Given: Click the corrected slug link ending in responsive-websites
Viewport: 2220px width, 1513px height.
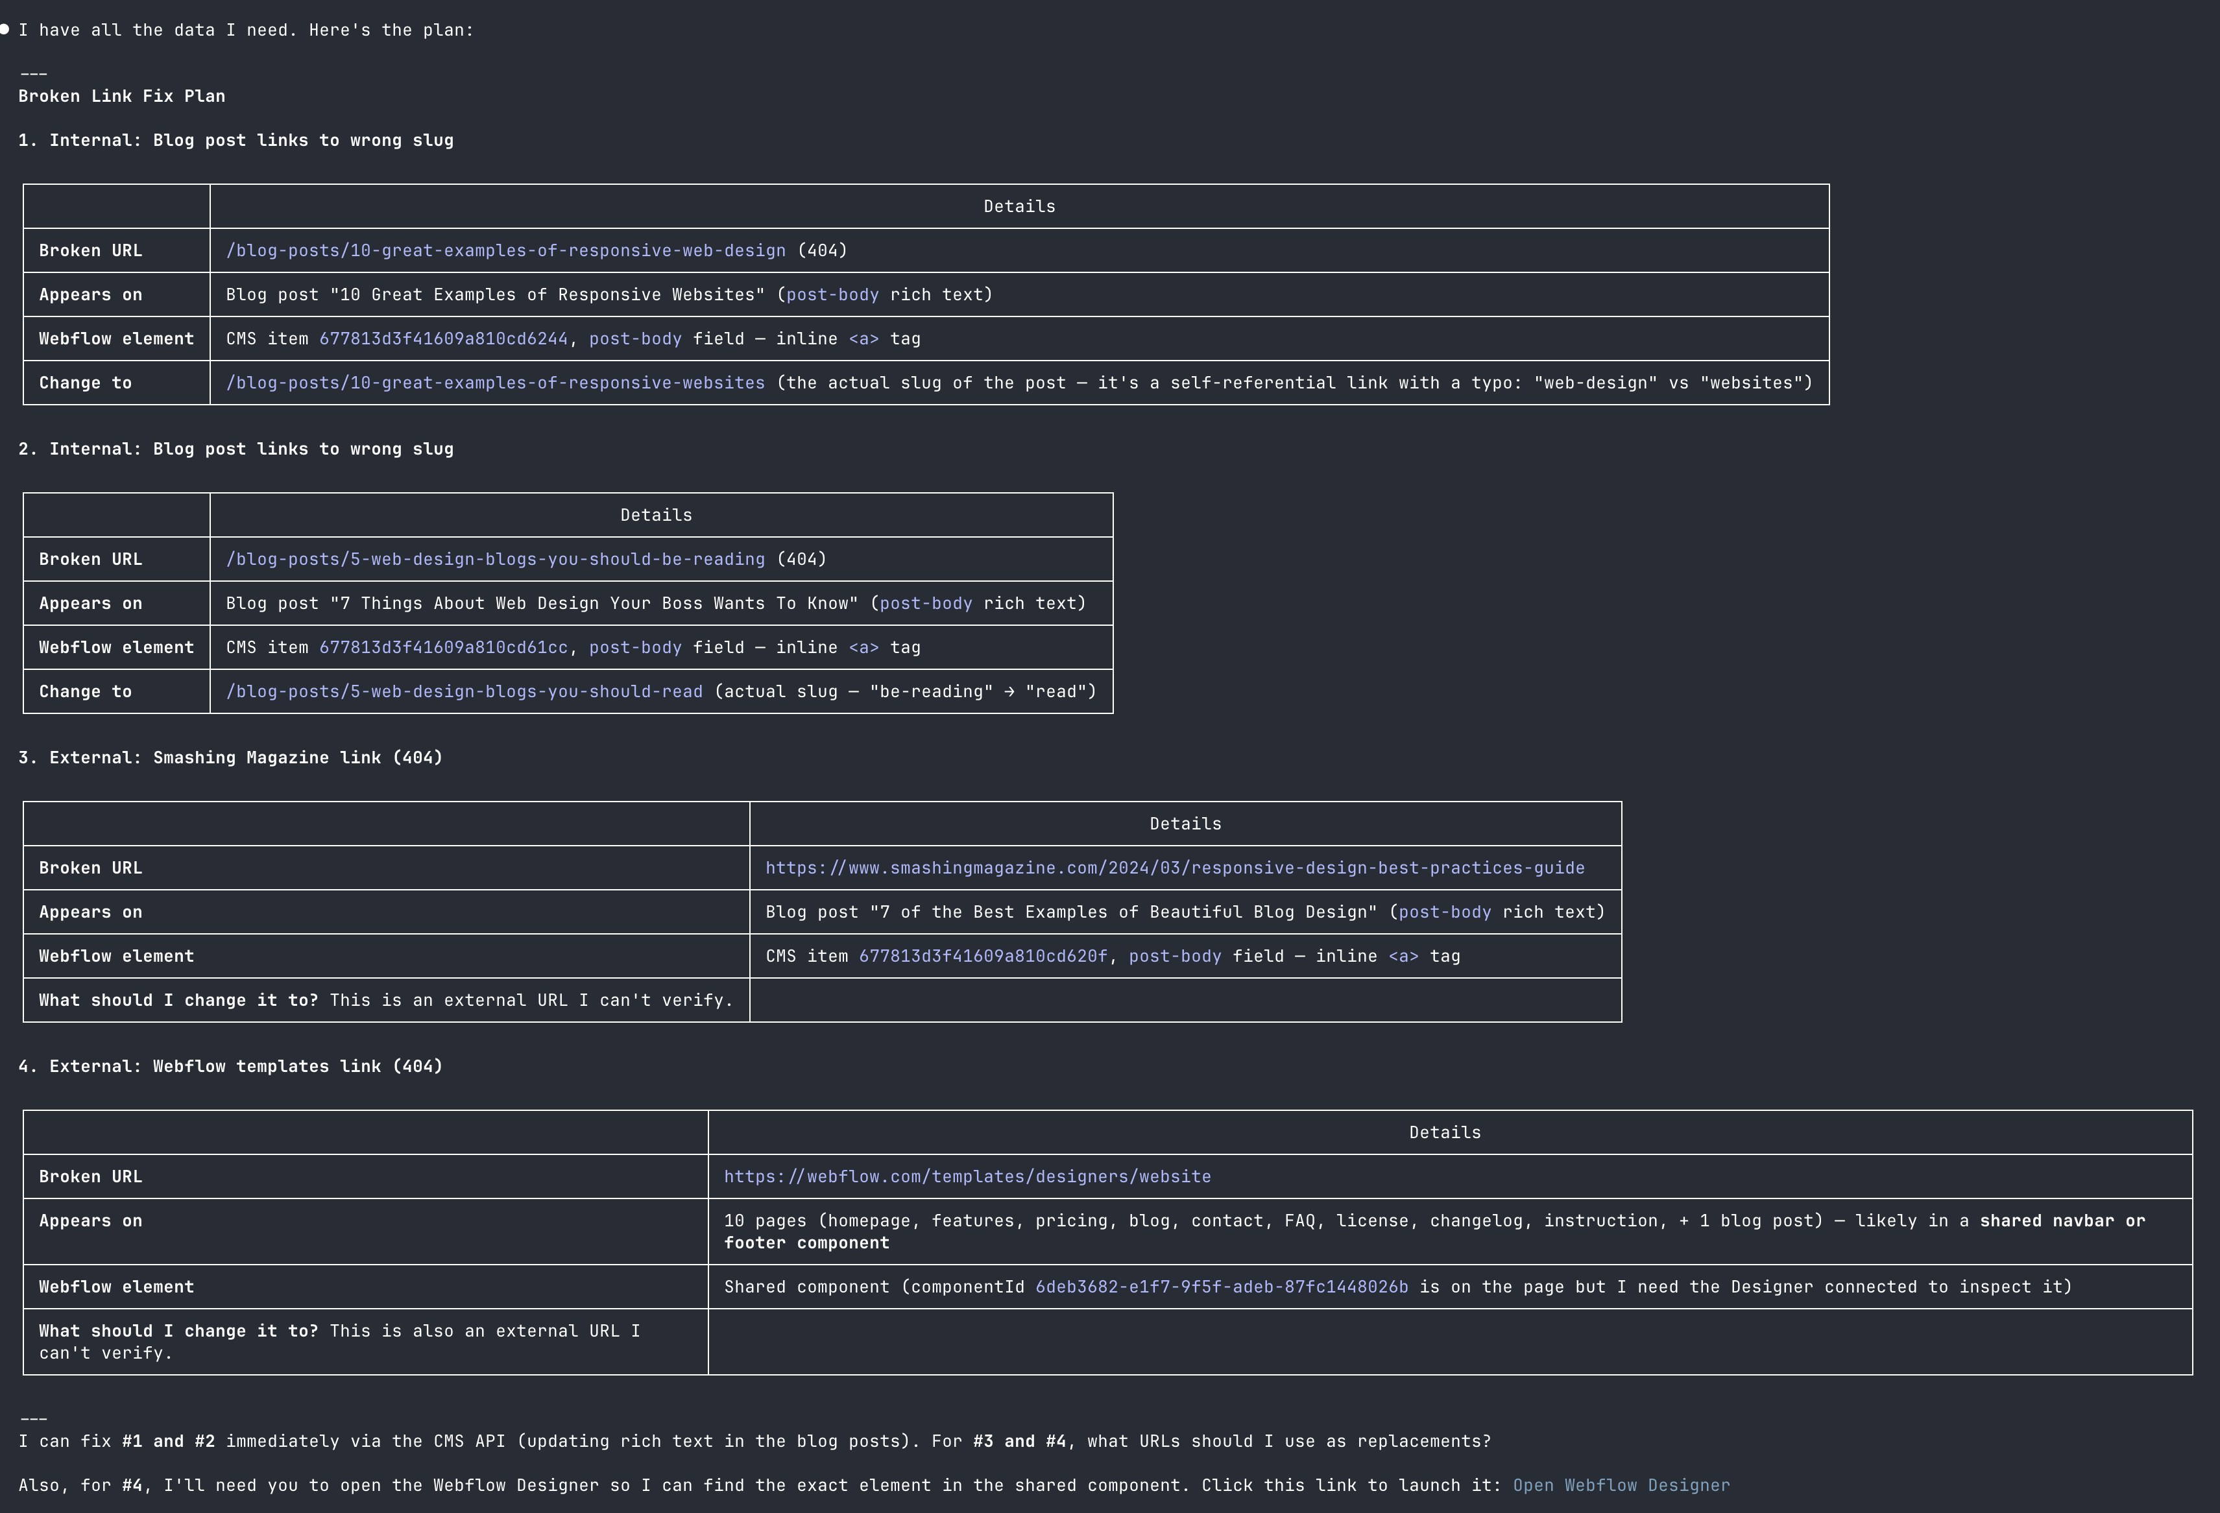Looking at the screenshot, I should click(495, 382).
